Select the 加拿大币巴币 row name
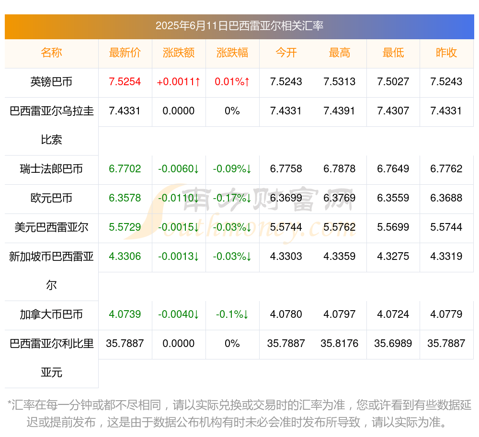 (51, 314)
